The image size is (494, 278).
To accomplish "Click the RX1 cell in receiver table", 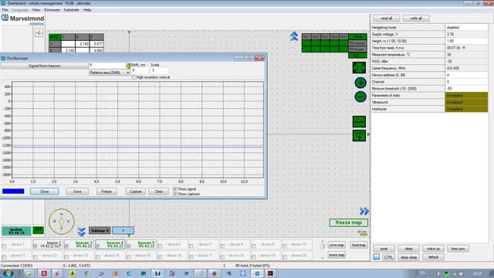I will pos(306,37).
